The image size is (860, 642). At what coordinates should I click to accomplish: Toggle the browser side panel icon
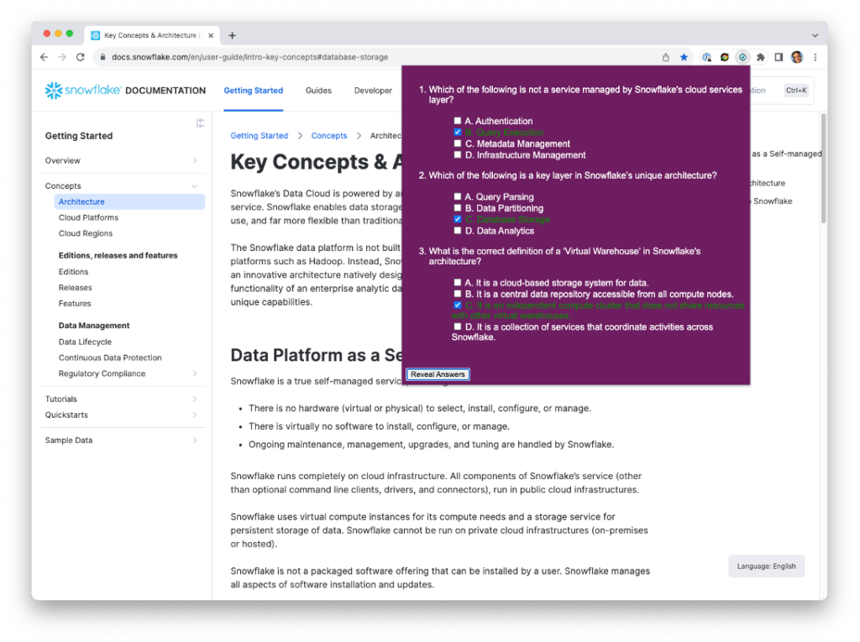pos(779,57)
